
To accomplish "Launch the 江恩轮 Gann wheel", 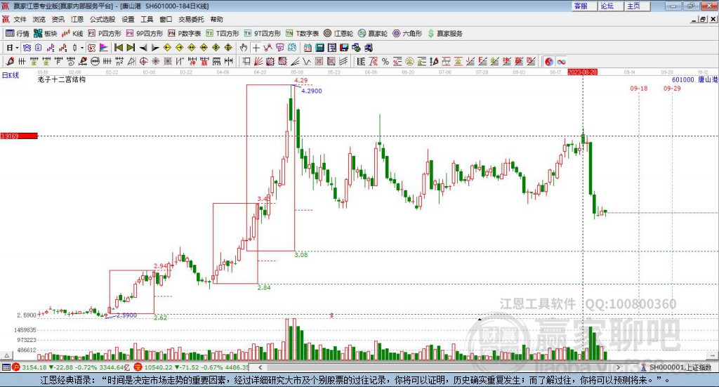I will (338, 34).
